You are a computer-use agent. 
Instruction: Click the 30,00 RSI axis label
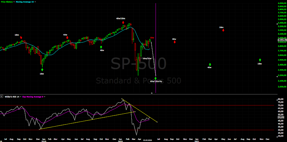pyautogui.click(x=281, y=130)
